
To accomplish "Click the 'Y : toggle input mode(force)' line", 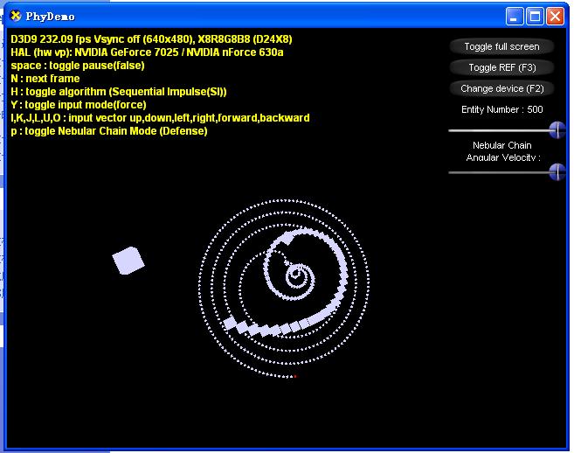I will (79, 105).
